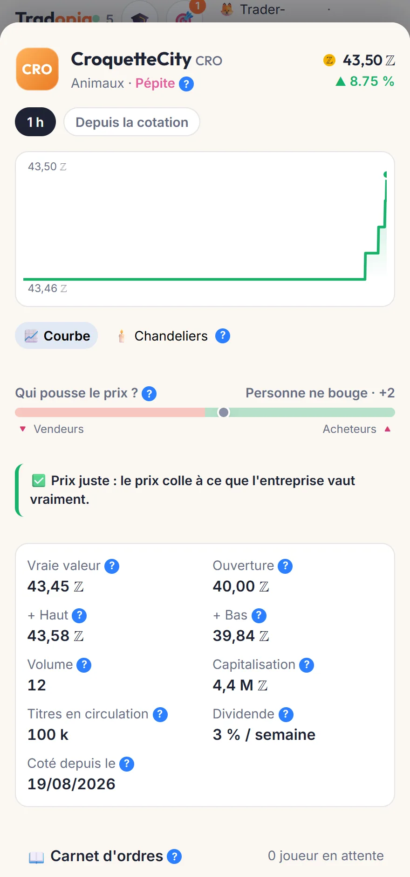Select the 1 h time range
410x877 pixels.
(x=35, y=122)
